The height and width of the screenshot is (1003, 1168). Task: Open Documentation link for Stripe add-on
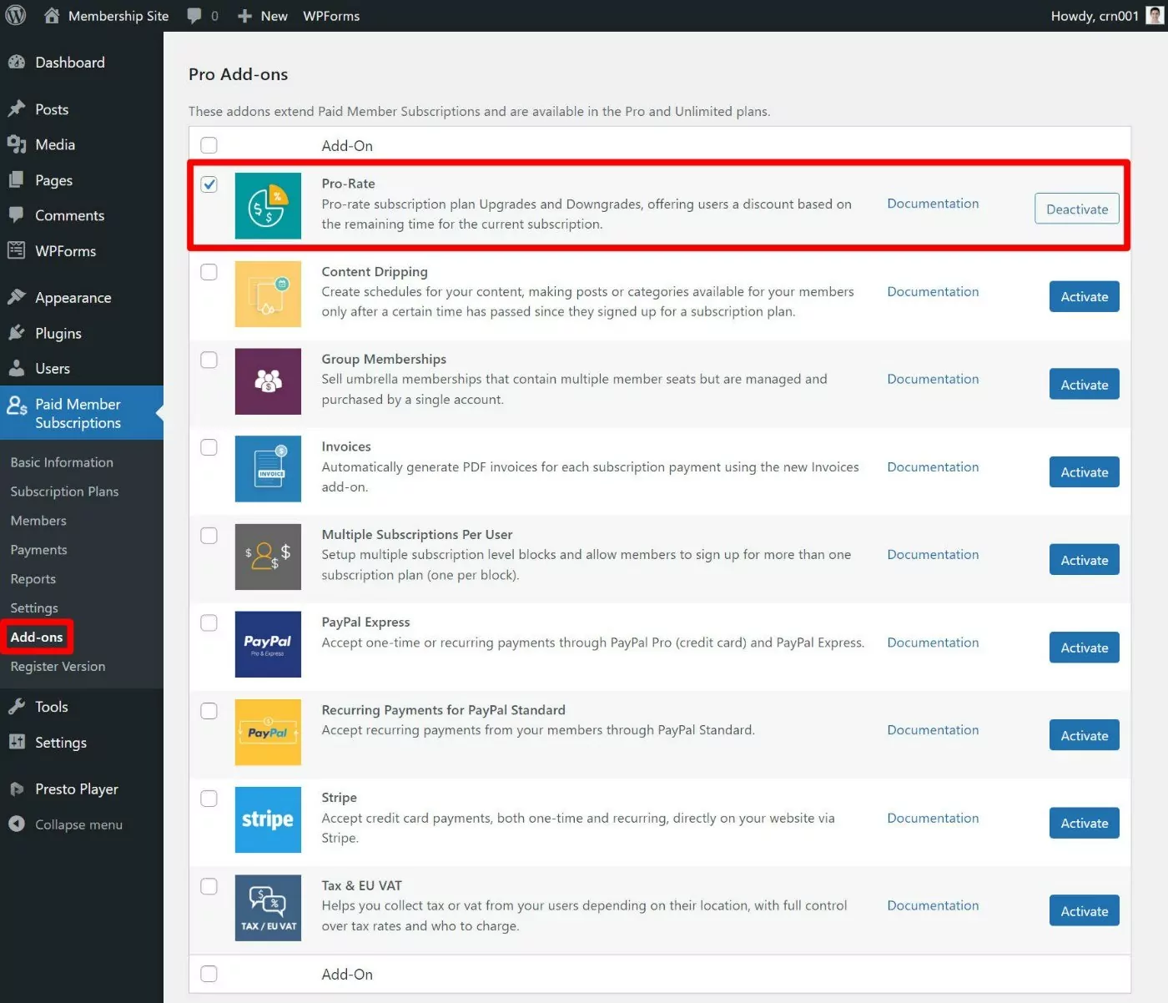pos(933,818)
